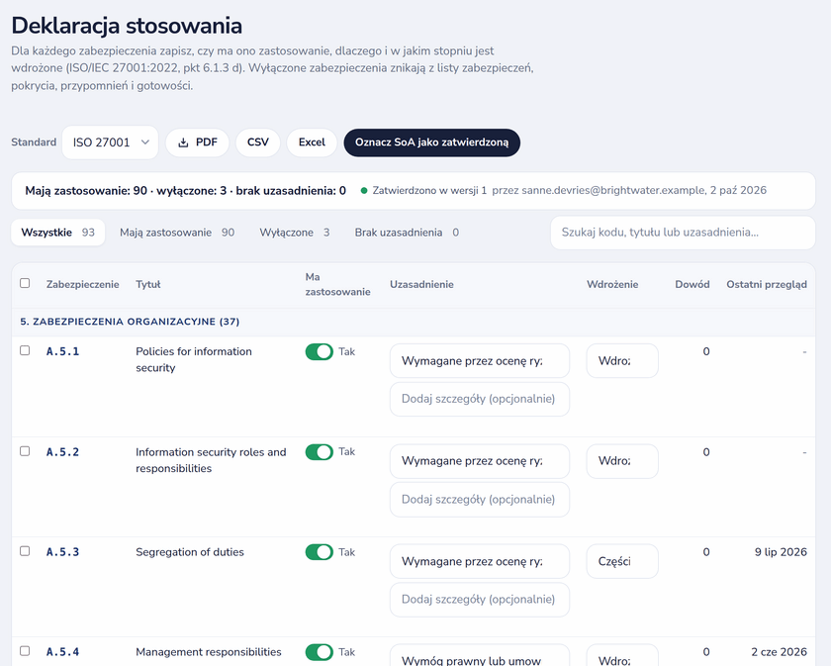831x666 pixels.
Task: Open the Standard ISO 27001 dropdown
Action: pyautogui.click(x=110, y=143)
